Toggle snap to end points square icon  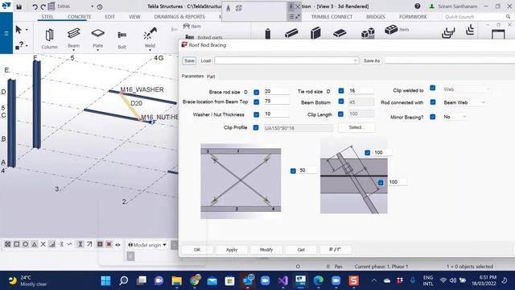click(16, 244)
